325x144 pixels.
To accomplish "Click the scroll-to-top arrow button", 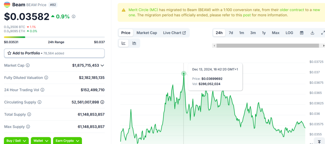I will click(x=318, y=141).
